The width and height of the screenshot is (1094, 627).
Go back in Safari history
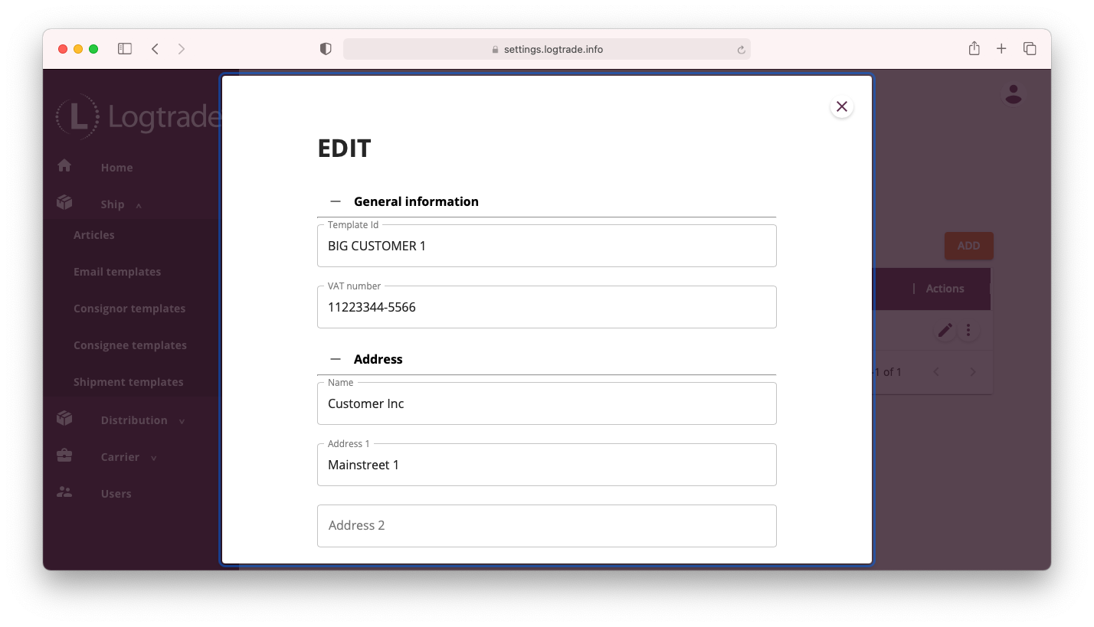click(x=155, y=49)
